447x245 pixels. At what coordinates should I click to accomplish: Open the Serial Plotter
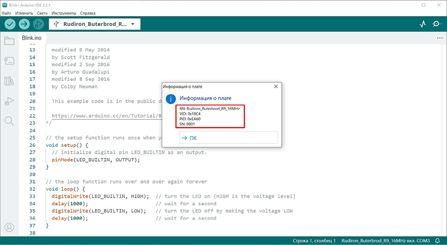point(423,24)
